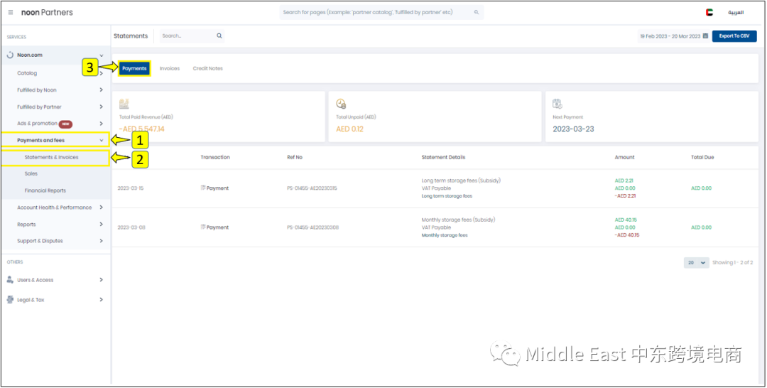The height and width of the screenshot is (388, 767).
Task: Open the calendar icon next to the date range
Action: pyautogui.click(x=705, y=36)
